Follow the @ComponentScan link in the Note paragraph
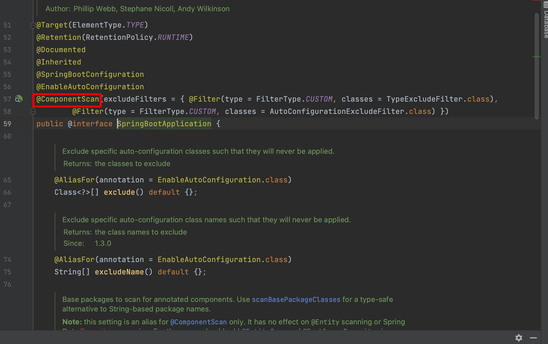548x344 pixels. point(199,322)
